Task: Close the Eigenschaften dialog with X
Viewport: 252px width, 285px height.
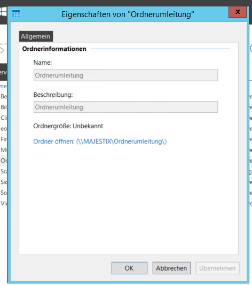Action: click(x=238, y=12)
